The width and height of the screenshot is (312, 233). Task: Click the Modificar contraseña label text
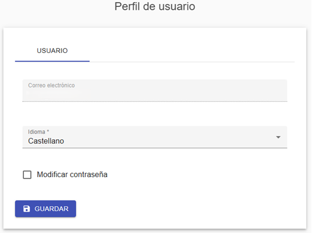(x=72, y=175)
